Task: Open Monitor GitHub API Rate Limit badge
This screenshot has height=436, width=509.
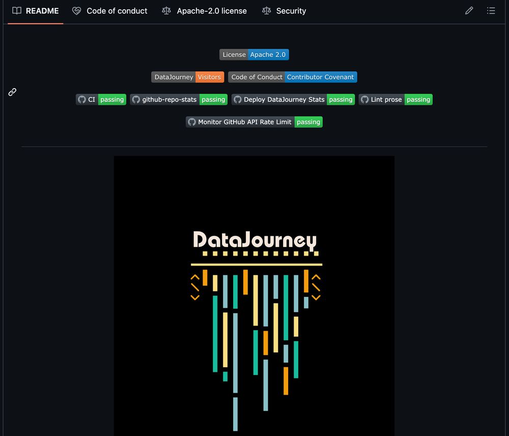Action: tap(254, 122)
